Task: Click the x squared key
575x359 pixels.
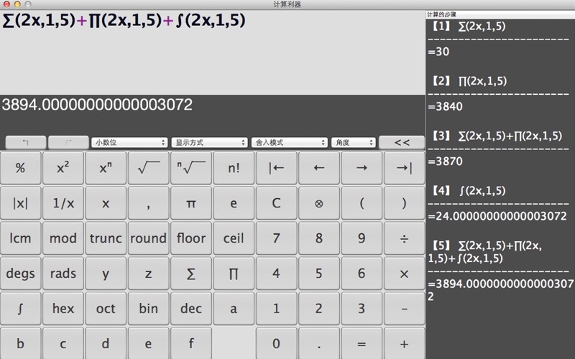Action: (63, 168)
